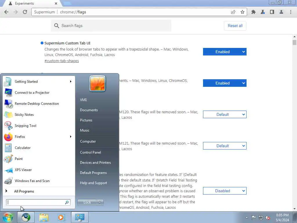
Task: Open Documents from the Start menu
Action: tap(89, 110)
